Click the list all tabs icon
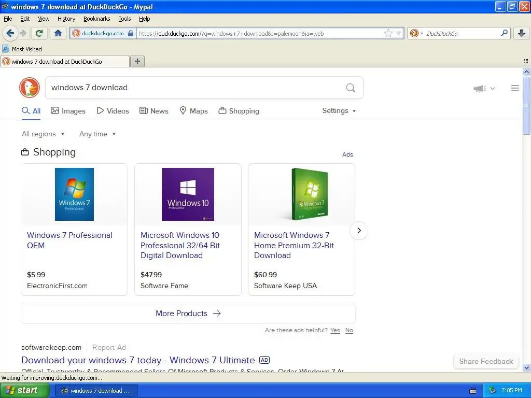531x398 pixels. [526, 61]
